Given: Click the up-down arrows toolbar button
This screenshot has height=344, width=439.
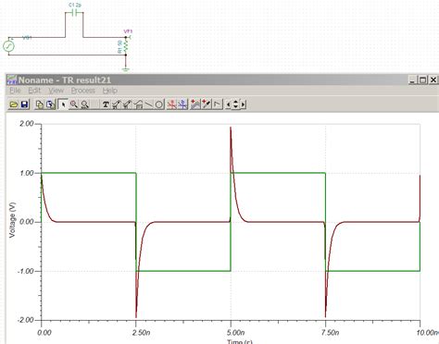Looking at the screenshot, I should tap(236, 104).
